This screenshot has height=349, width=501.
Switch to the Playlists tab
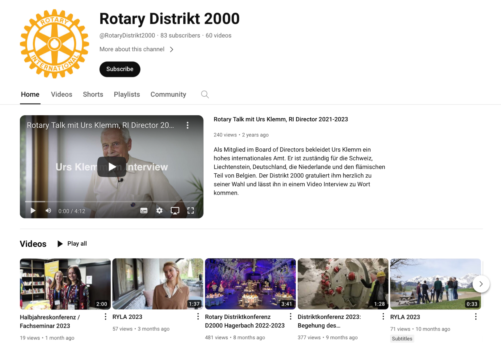(127, 95)
